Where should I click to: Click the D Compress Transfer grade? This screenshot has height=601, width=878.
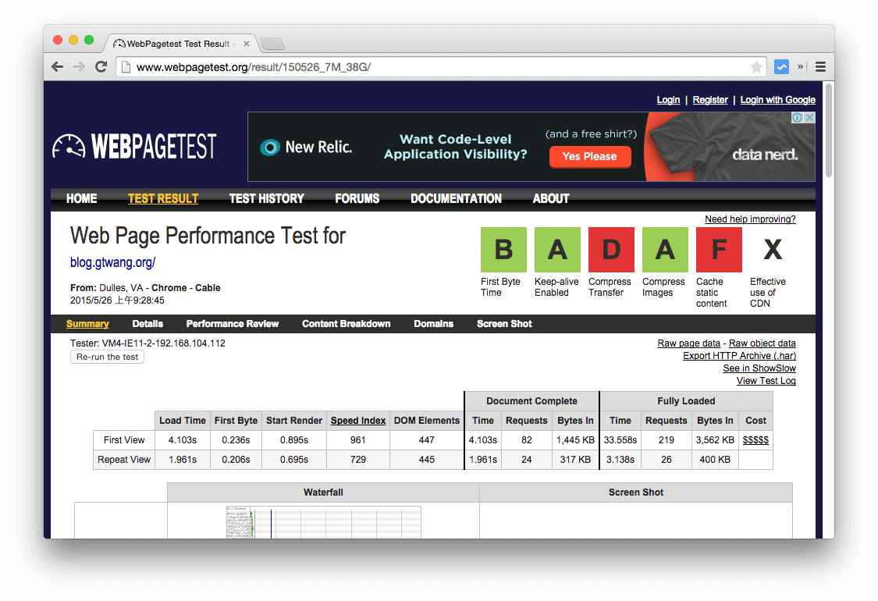(x=611, y=250)
